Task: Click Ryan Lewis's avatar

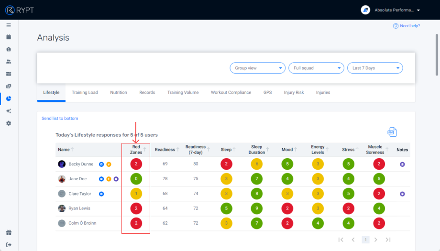Action: coord(62,208)
